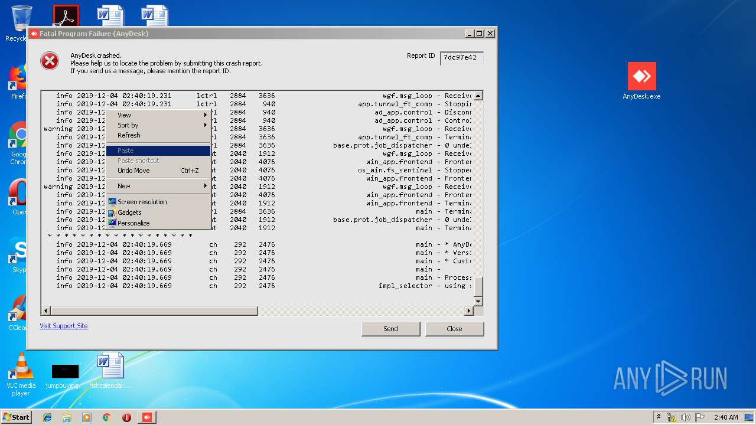Viewport: 756px width, 425px height.
Task: Launch Opera from the taskbar
Action: (x=126, y=417)
